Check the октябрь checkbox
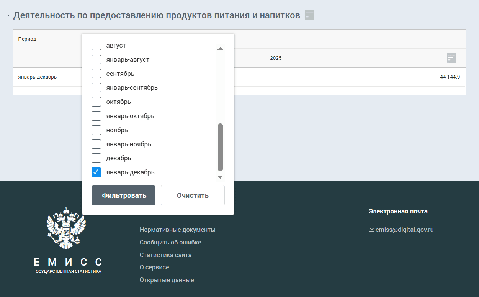 (x=96, y=102)
